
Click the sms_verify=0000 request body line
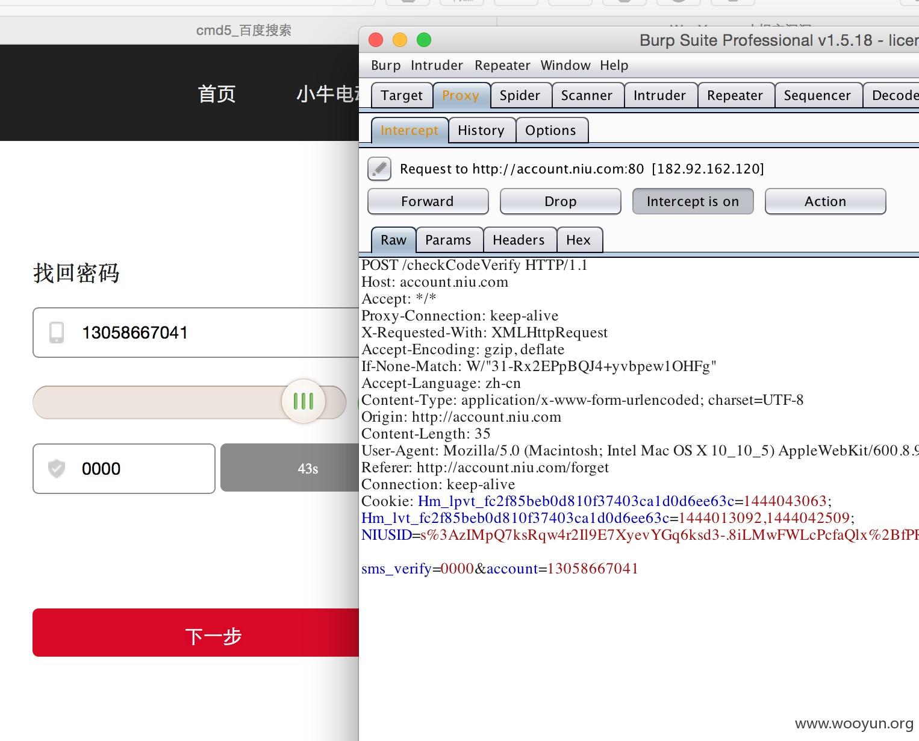click(x=500, y=569)
